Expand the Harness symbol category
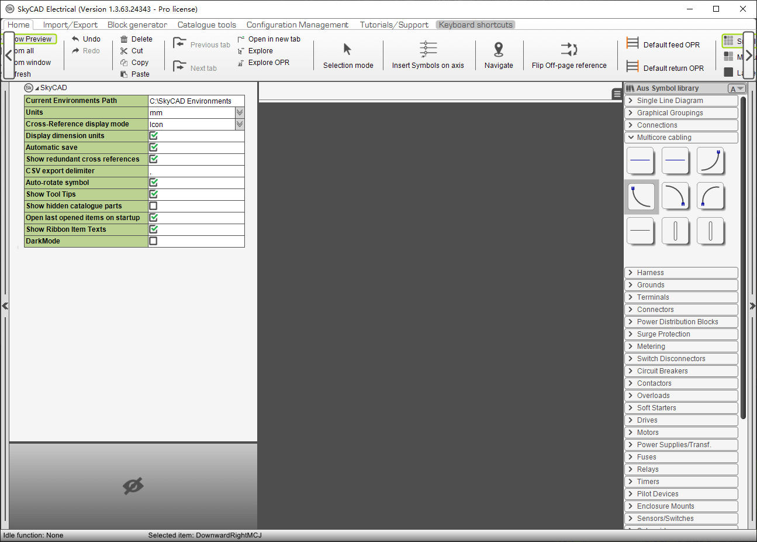Image resolution: width=757 pixels, height=542 pixels. tap(681, 272)
